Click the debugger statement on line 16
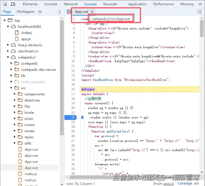Screen dimensions: 205x186 point(88,90)
